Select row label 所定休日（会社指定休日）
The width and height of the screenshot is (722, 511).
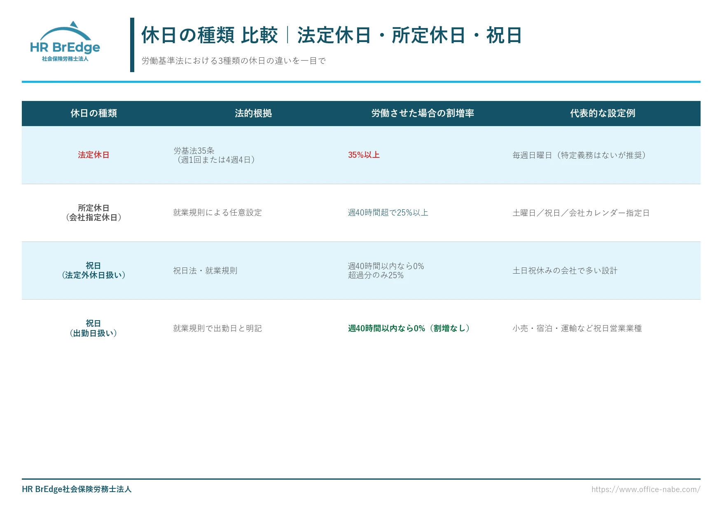(x=93, y=213)
